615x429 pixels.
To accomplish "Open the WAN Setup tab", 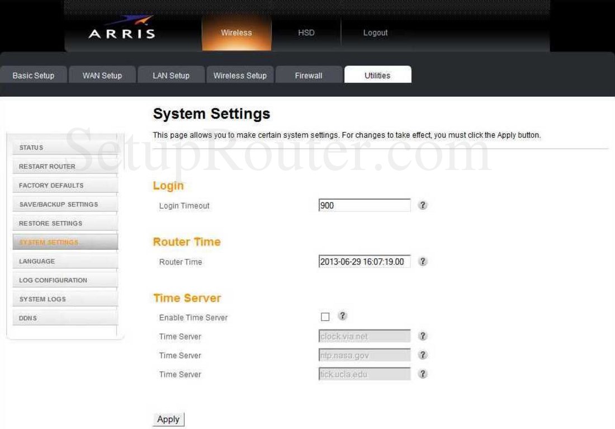I will pos(102,74).
